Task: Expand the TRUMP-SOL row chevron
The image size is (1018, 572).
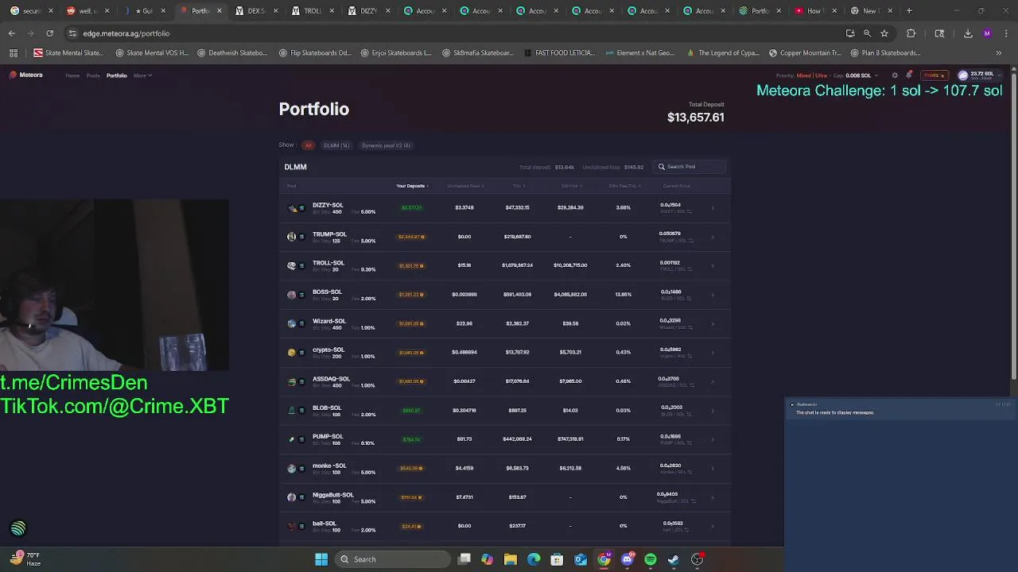Action: 713,237
